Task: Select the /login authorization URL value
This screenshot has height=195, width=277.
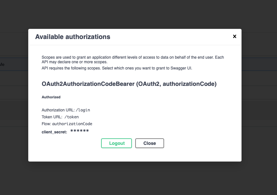Action: [83, 110]
